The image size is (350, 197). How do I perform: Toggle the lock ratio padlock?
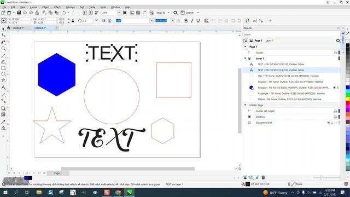73,21
